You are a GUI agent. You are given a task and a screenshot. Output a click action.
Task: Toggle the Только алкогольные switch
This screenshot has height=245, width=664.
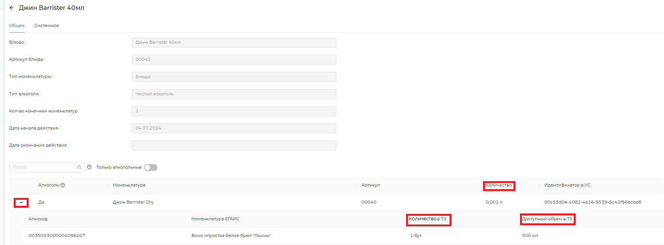click(150, 168)
